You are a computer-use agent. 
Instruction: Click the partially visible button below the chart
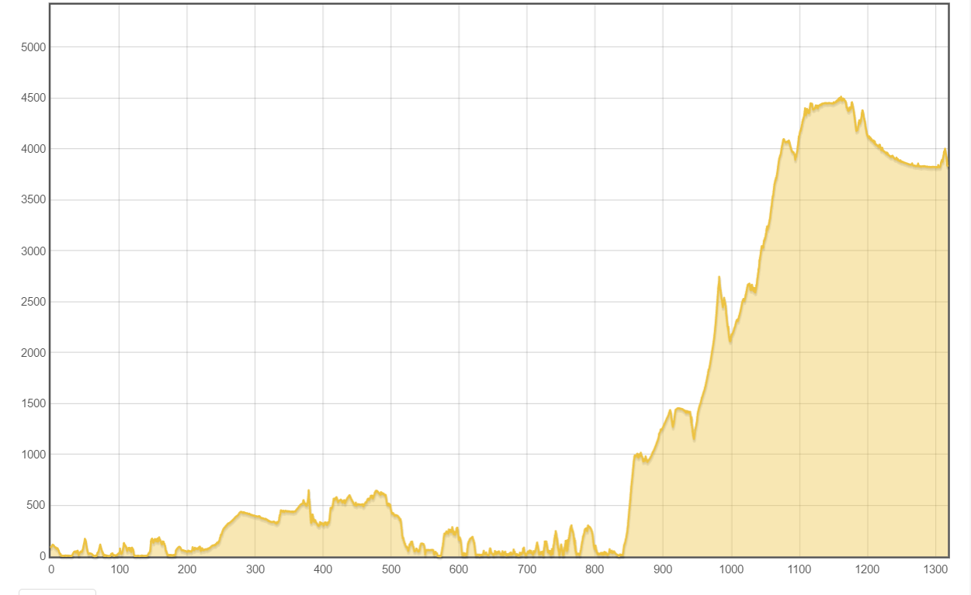click(57, 592)
